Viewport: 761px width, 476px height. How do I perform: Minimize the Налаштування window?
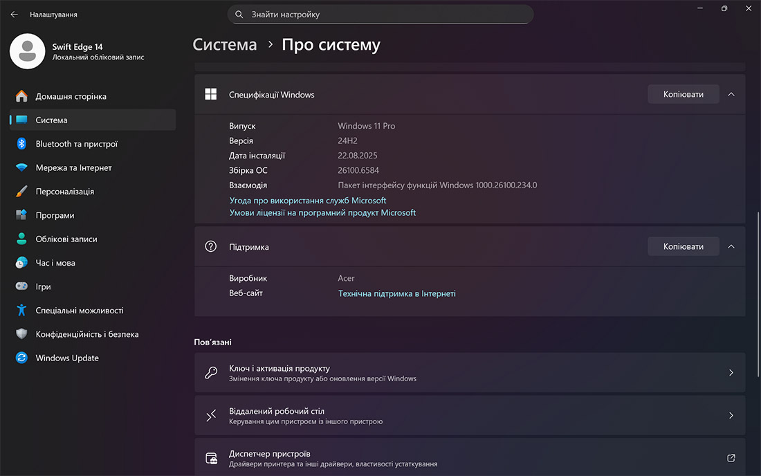point(700,8)
